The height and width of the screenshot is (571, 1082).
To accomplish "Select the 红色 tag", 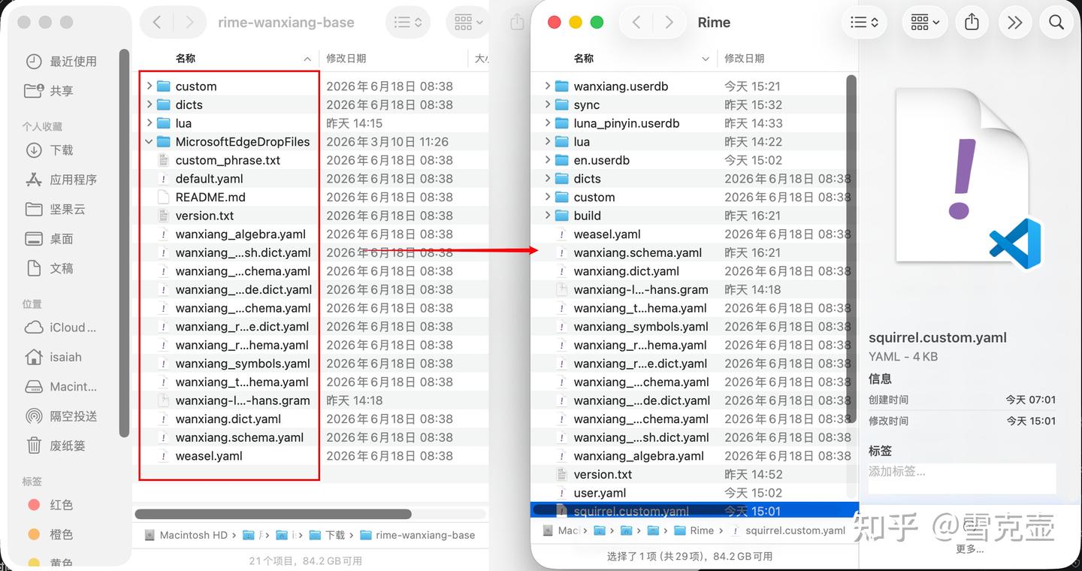I will click(50, 505).
